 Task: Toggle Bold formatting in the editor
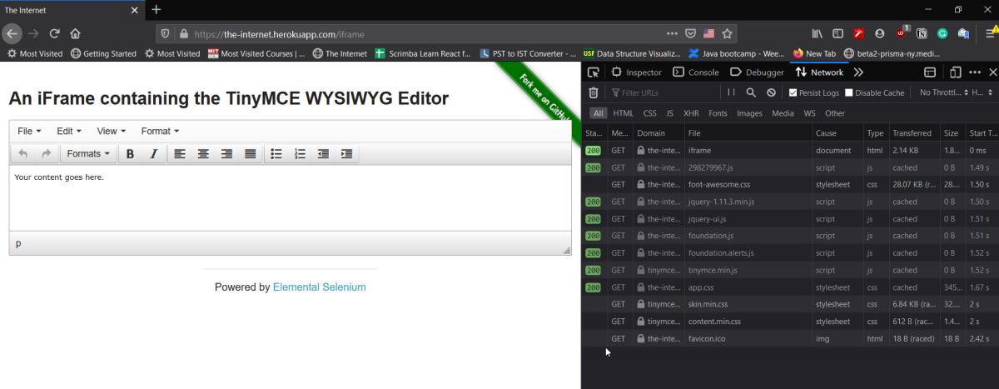coord(130,153)
